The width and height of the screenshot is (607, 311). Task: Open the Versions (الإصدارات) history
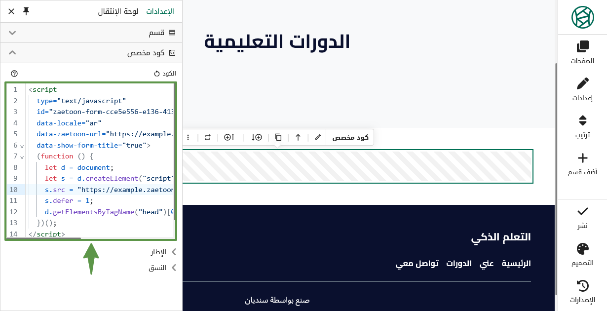(582, 291)
